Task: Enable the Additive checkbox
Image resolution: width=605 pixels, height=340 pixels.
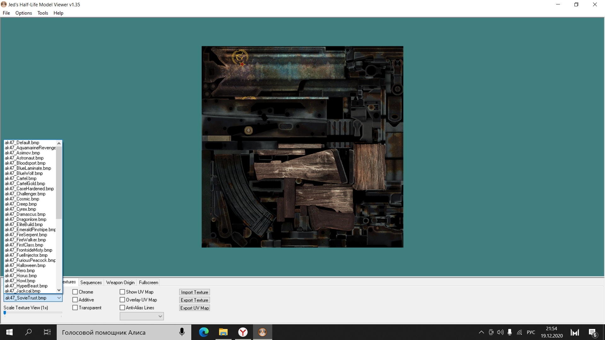Action: [75, 300]
